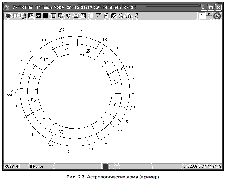Open the calendar table icon in toolbar
The height and width of the screenshot is (181, 226).
[15, 16]
